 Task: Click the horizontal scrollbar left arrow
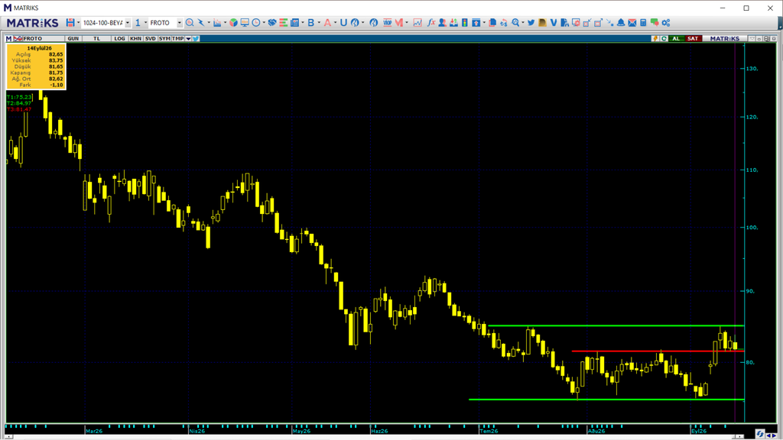click(x=8, y=437)
